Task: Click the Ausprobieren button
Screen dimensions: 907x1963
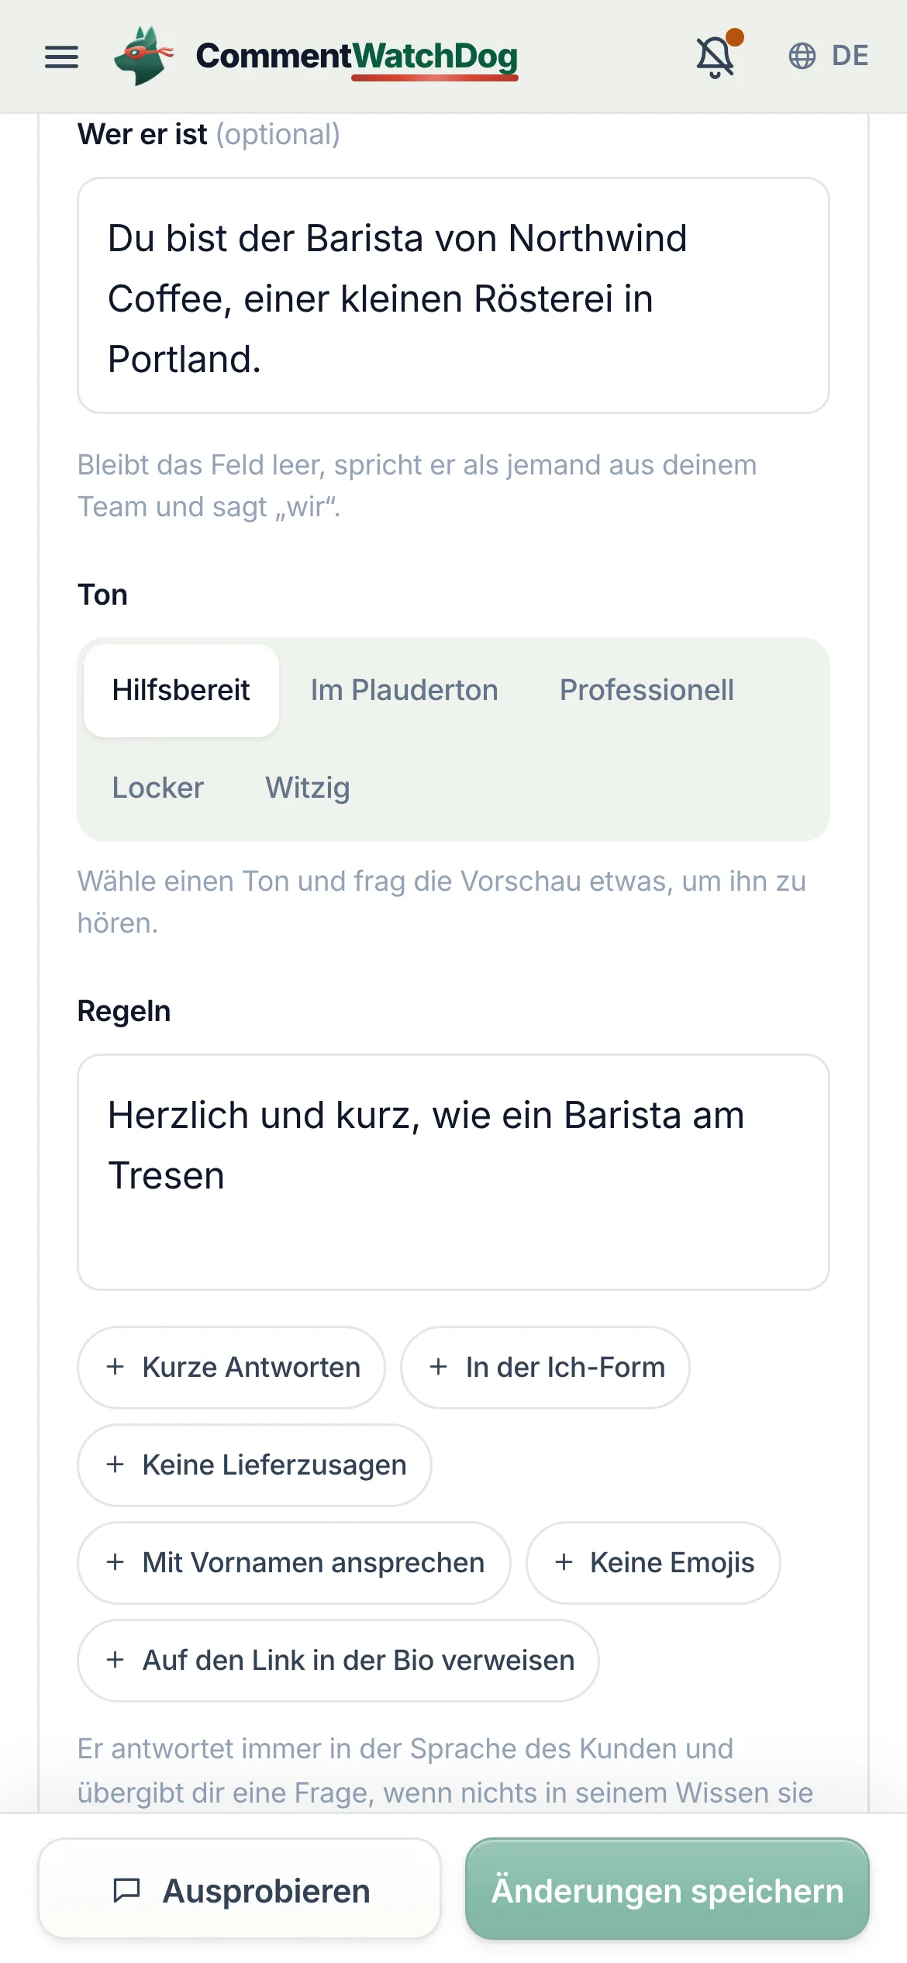Action: pos(240,1889)
